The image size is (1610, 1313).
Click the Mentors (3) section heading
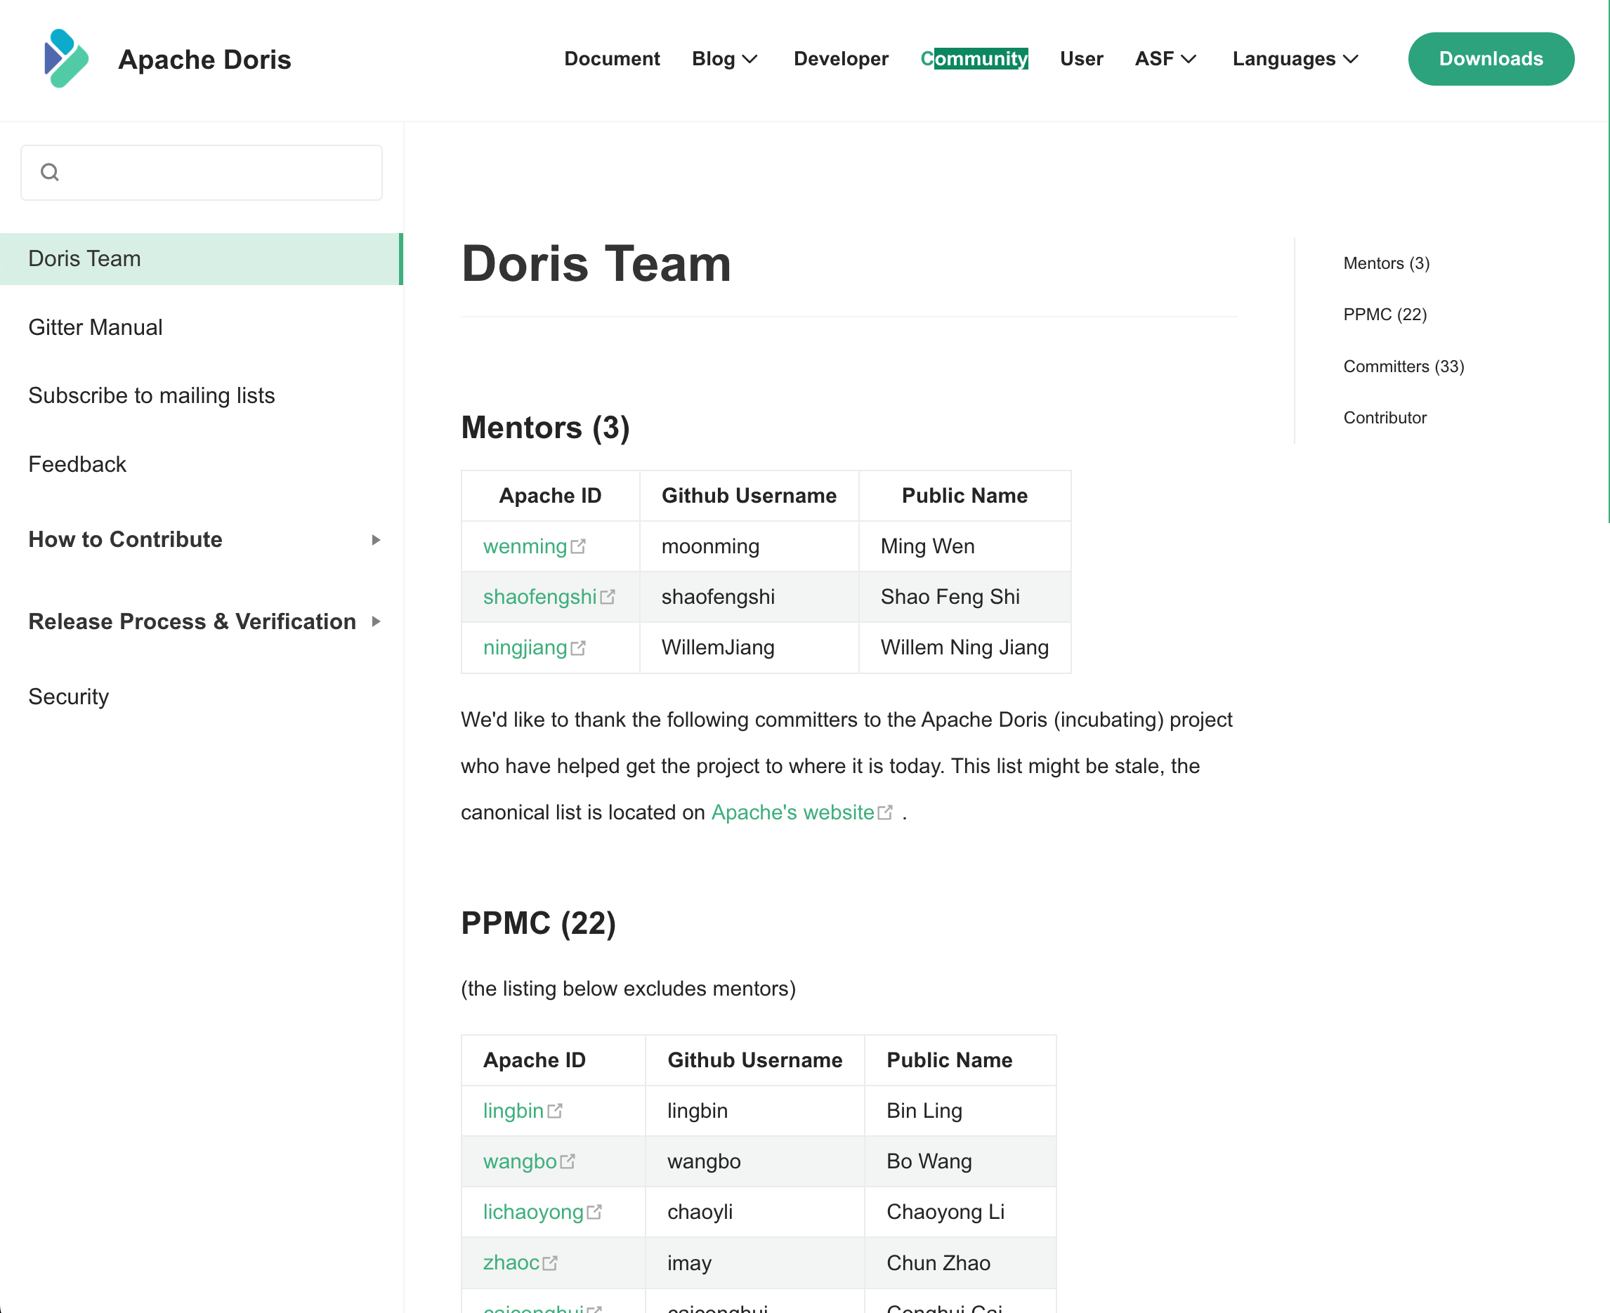[546, 428]
